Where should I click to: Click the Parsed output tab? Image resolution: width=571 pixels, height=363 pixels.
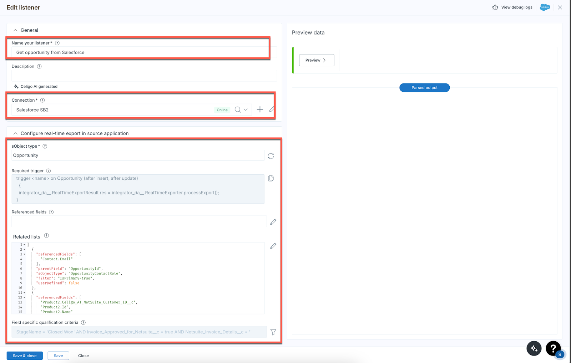point(424,88)
